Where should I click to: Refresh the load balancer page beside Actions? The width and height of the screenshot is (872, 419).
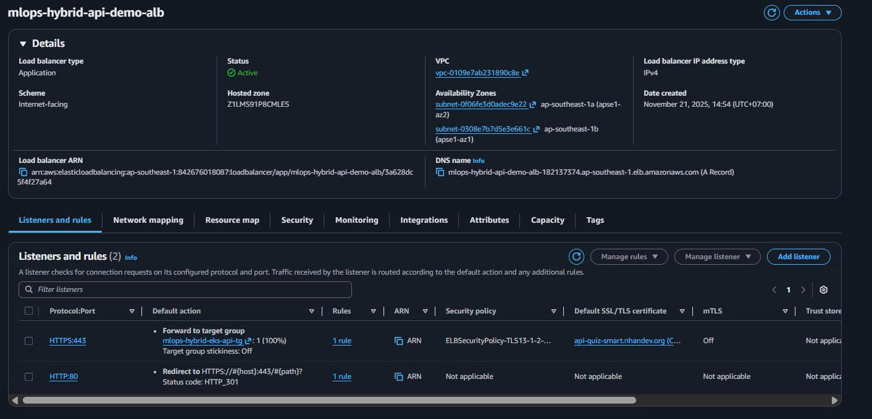771,12
